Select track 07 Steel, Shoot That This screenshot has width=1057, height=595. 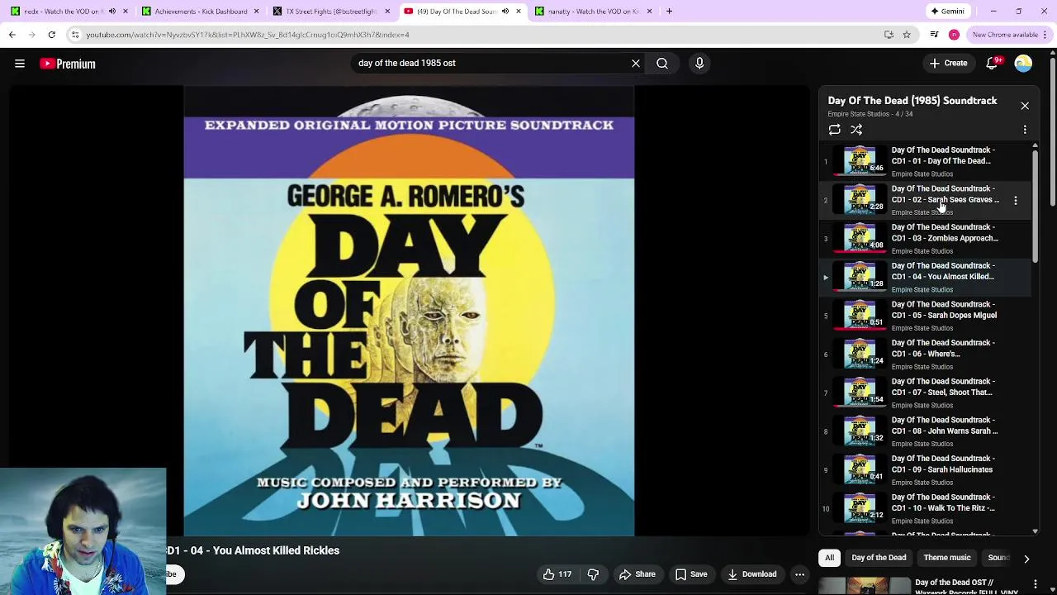[925, 393]
